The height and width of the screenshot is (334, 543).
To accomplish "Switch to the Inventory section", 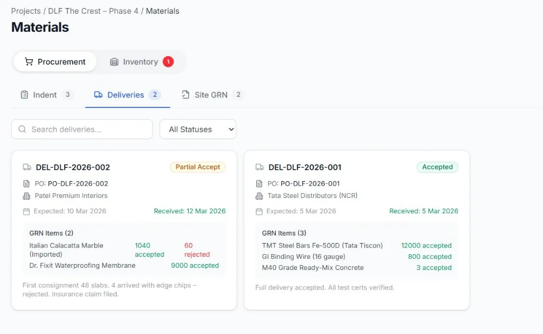I will (x=141, y=61).
